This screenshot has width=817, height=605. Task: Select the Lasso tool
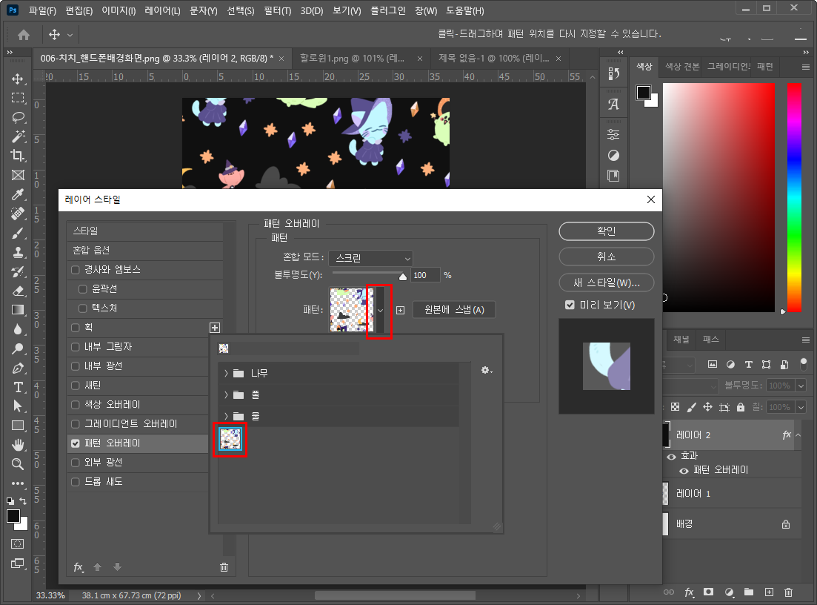pyautogui.click(x=18, y=117)
